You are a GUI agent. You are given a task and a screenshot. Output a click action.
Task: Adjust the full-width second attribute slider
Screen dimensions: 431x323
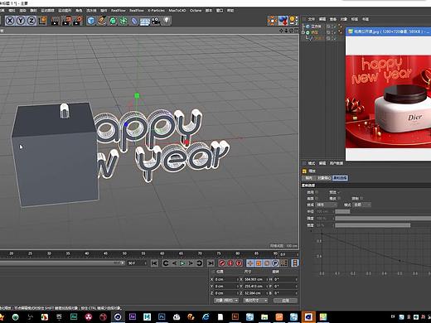point(383,219)
